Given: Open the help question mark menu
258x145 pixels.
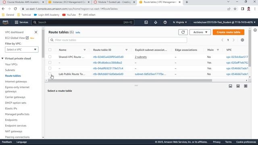Looking at the screenshot, I should point(165,22).
